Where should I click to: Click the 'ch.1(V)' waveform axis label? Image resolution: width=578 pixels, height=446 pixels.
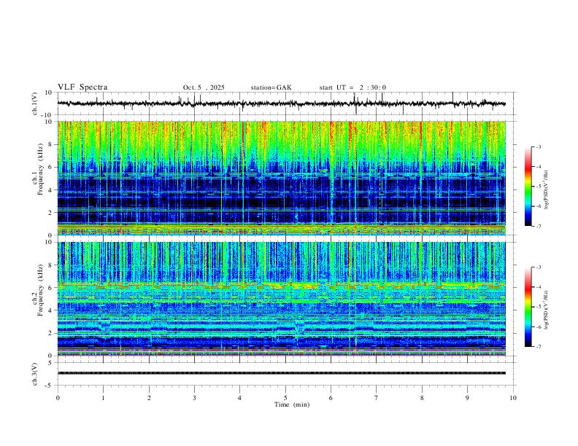click(x=35, y=103)
